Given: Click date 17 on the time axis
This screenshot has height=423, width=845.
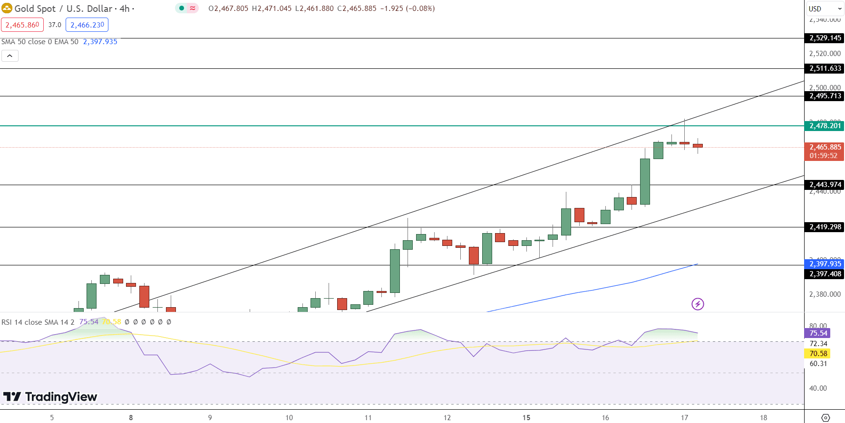Looking at the screenshot, I should pyautogui.click(x=684, y=418).
